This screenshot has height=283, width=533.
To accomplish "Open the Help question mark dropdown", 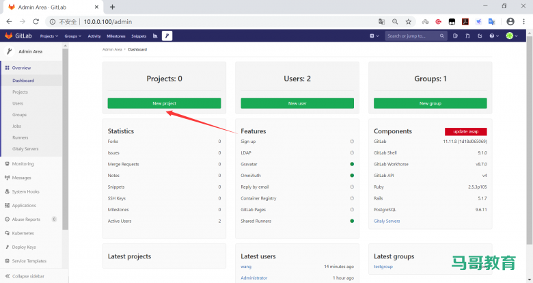I will coord(494,36).
